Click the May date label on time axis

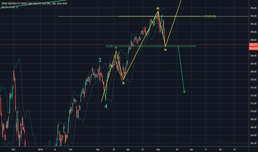click(x=158, y=150)
